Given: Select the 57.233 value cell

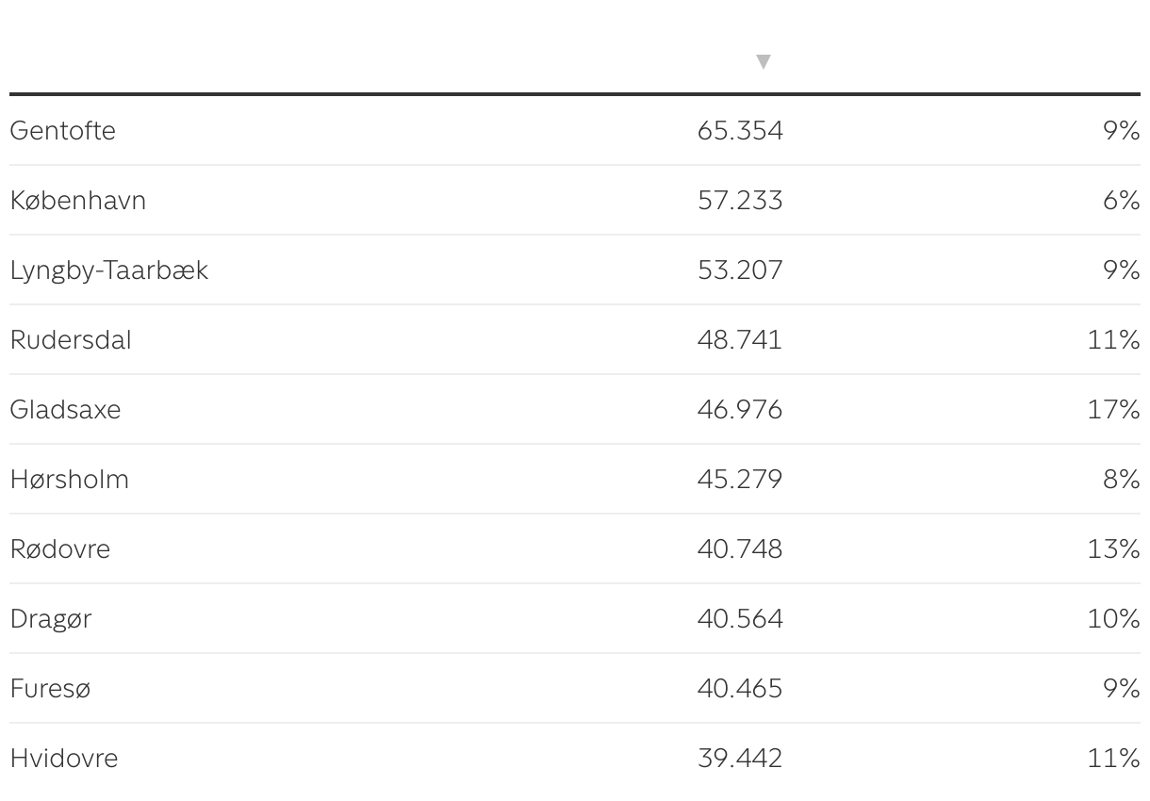Looking at the screenshot, I should pos(740,200).
